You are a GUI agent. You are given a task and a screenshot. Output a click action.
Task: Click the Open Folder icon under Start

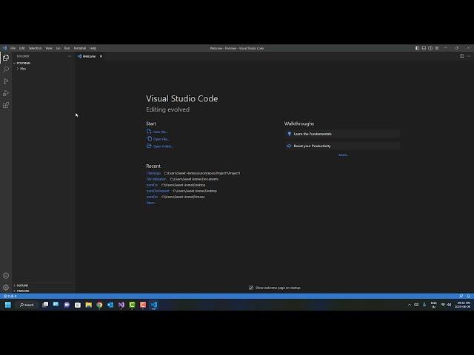(149, 146)
